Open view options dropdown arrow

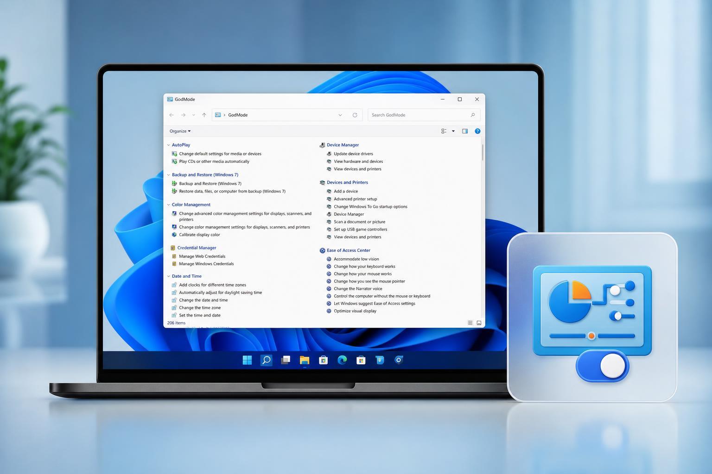453,131
